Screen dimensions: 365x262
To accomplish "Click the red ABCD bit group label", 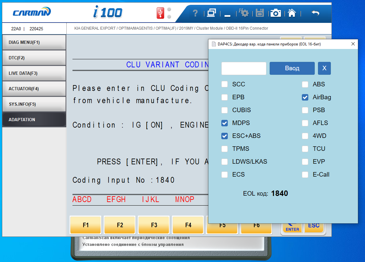I will point(82,199).
